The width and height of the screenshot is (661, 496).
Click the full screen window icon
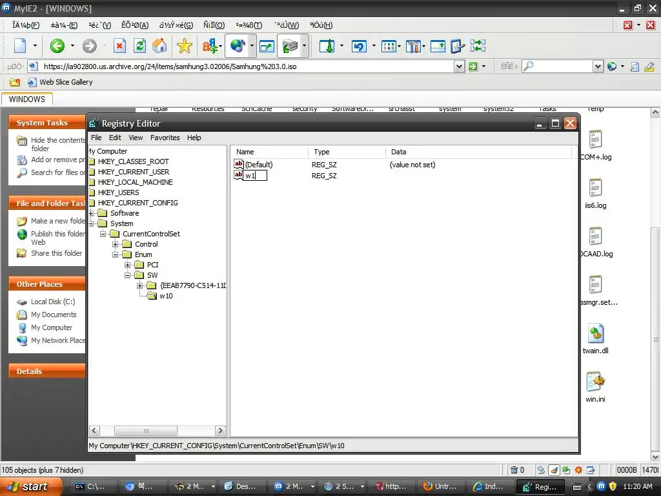267,46
